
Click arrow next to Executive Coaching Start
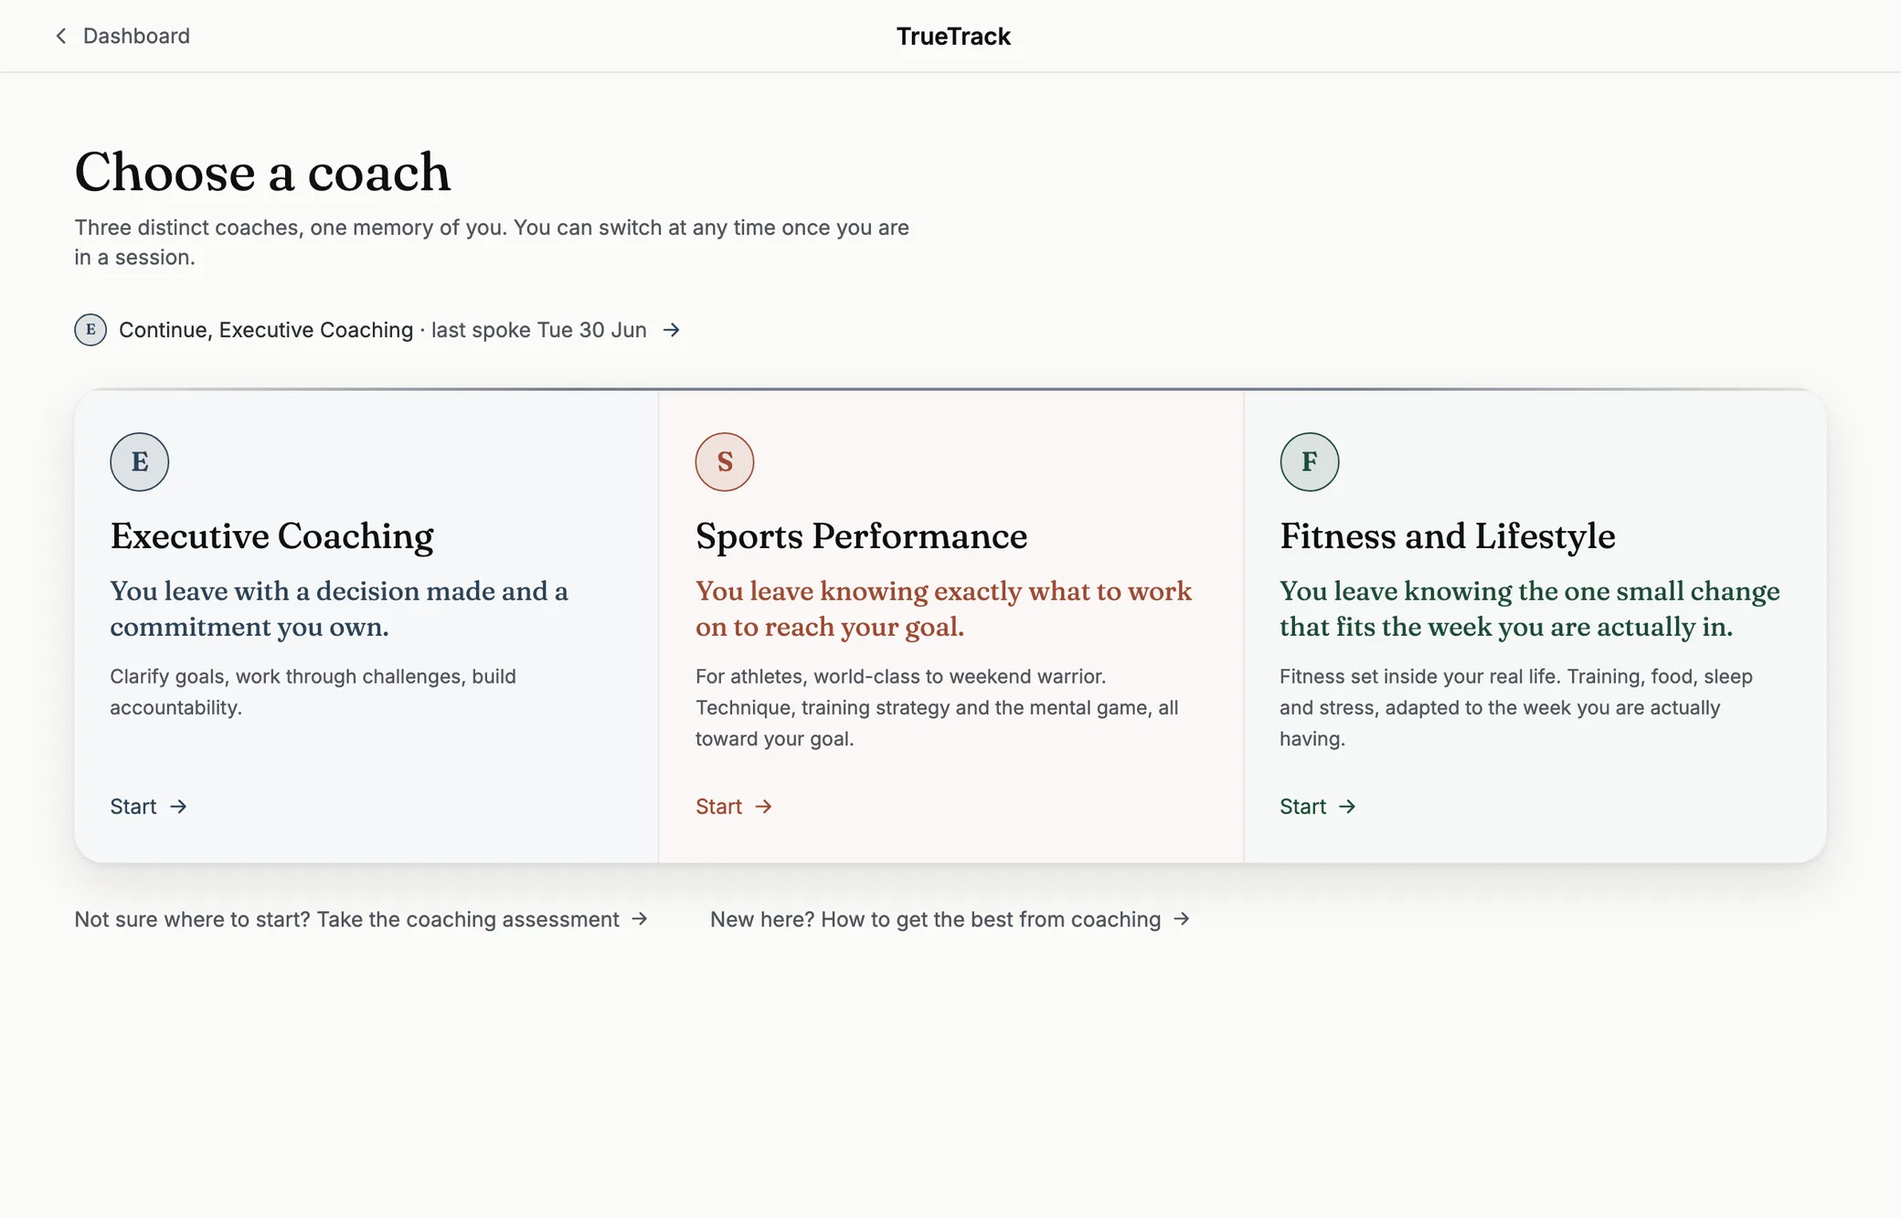click(x=178, y=806)
